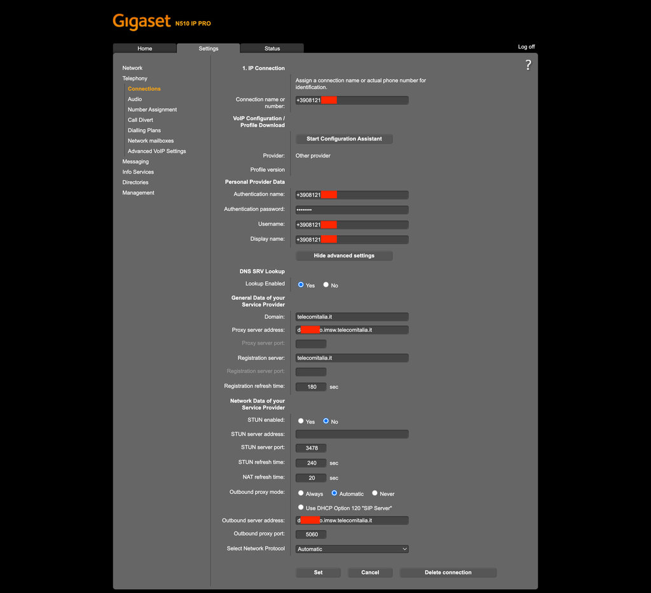Open Network mailboxes in the sidebar
This screenshot has height=593, width=651.
151,140
